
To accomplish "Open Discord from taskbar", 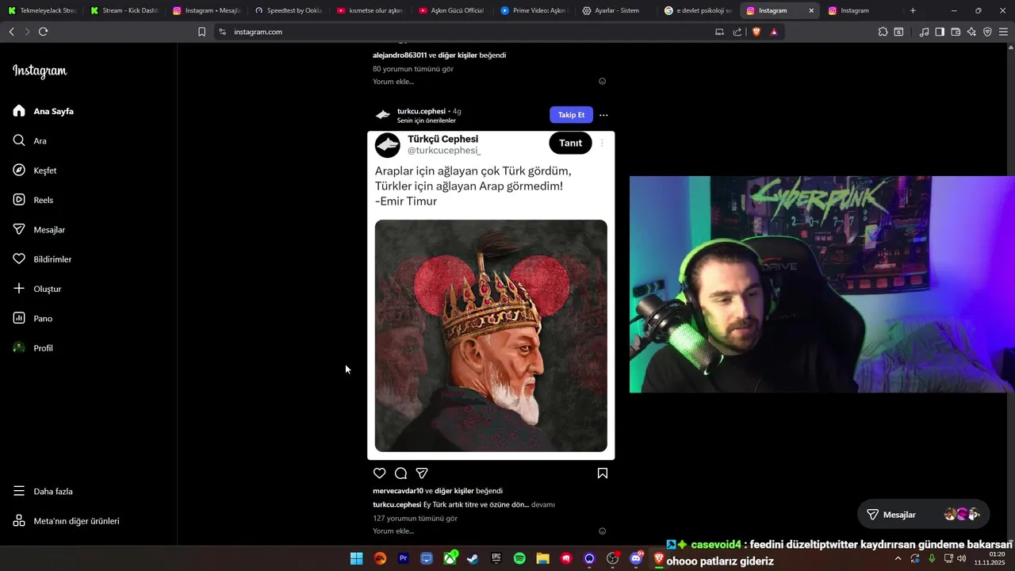I will pyautogui.click(x=636, y=558).
